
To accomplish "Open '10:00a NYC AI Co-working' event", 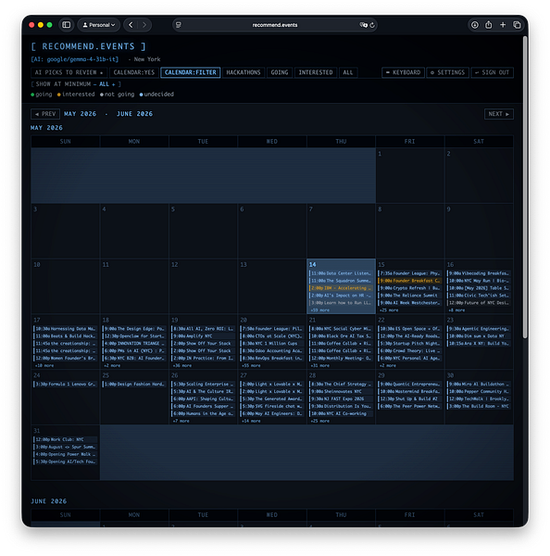I will pyautogui.click(x=341, y=414).
